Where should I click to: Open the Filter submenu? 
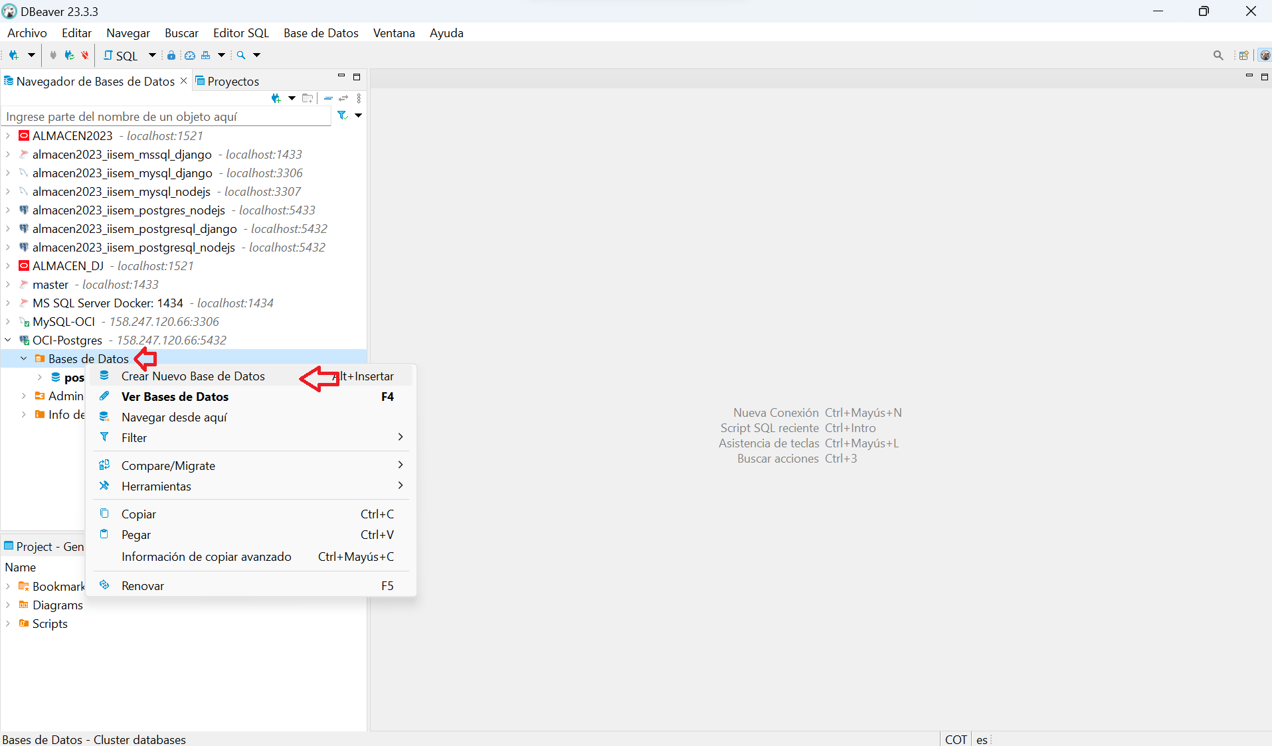tap(251, 437)
